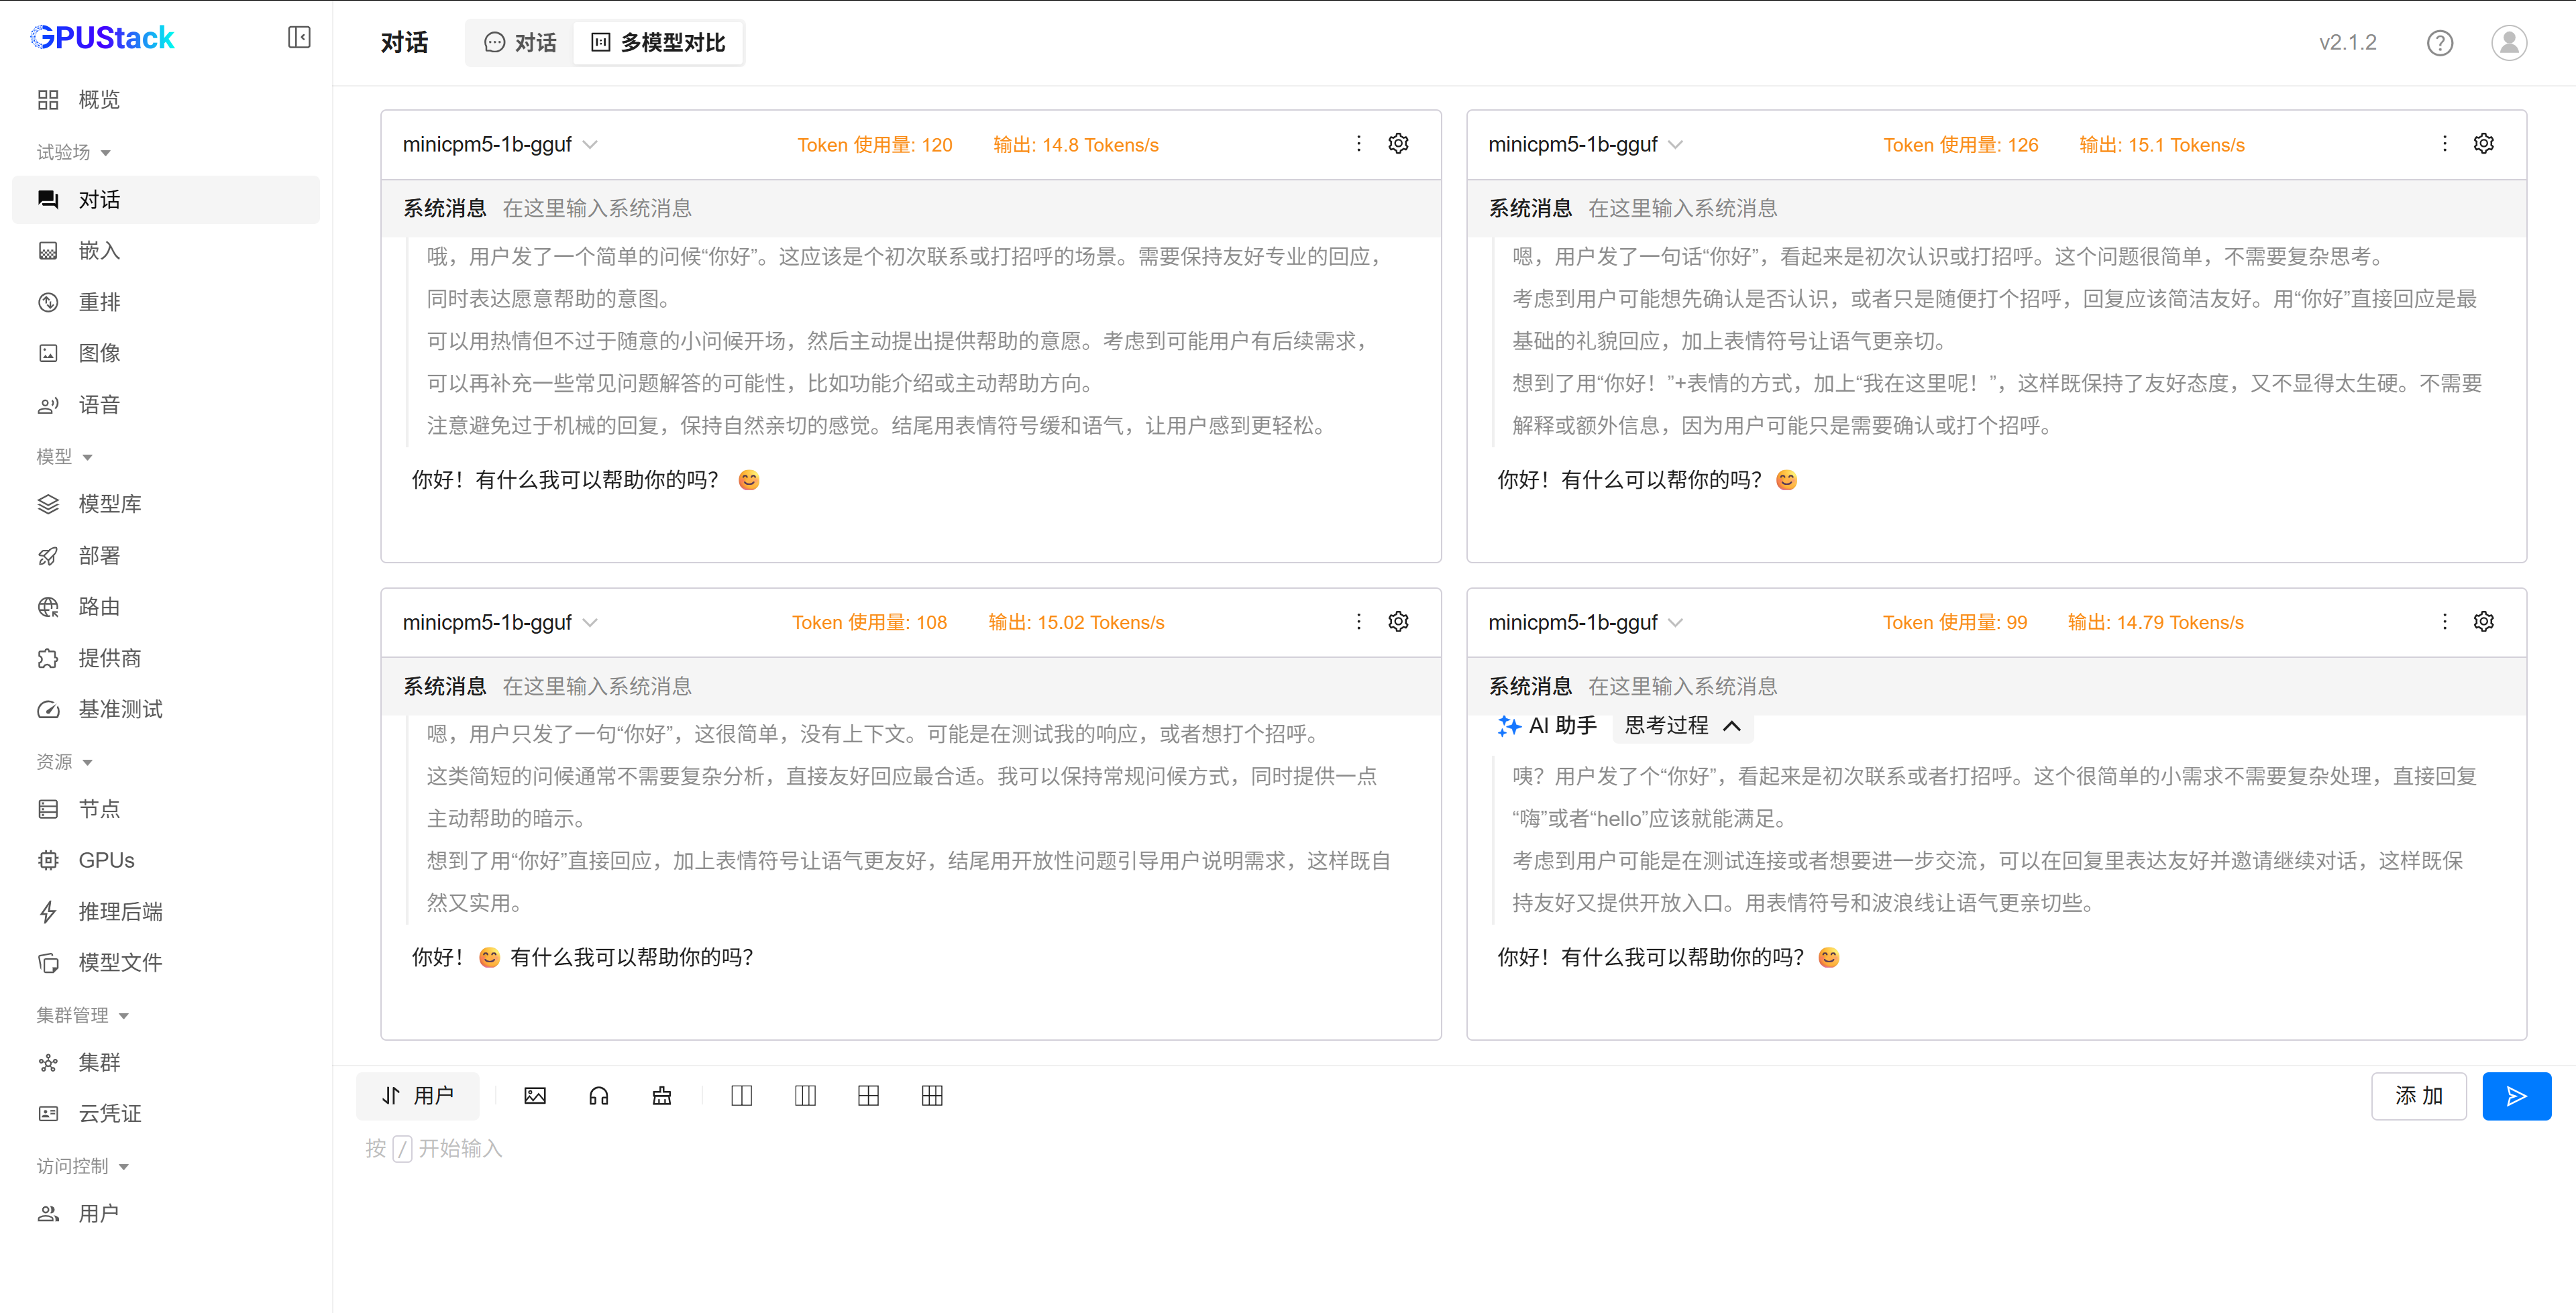Collapse the 思考过程 section
This screenshot has width=2576, height=1313.
point(1683,726)
